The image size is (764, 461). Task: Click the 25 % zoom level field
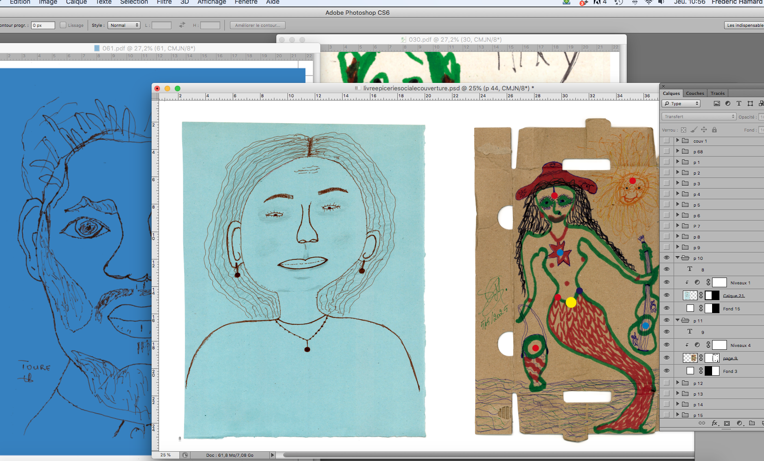166,455
